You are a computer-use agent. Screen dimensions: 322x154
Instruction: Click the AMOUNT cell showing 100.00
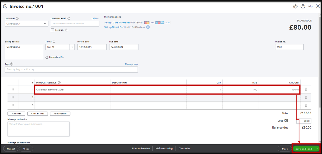(279, 89)
